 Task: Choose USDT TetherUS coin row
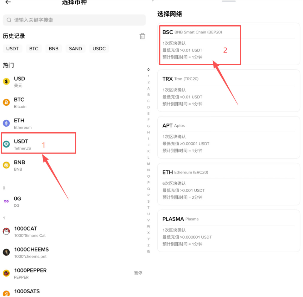click(x=73, y=144)
